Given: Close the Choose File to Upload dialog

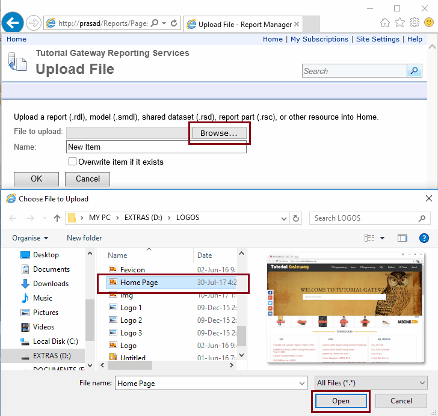Looking at the screenshot, I should coord(429,198).
